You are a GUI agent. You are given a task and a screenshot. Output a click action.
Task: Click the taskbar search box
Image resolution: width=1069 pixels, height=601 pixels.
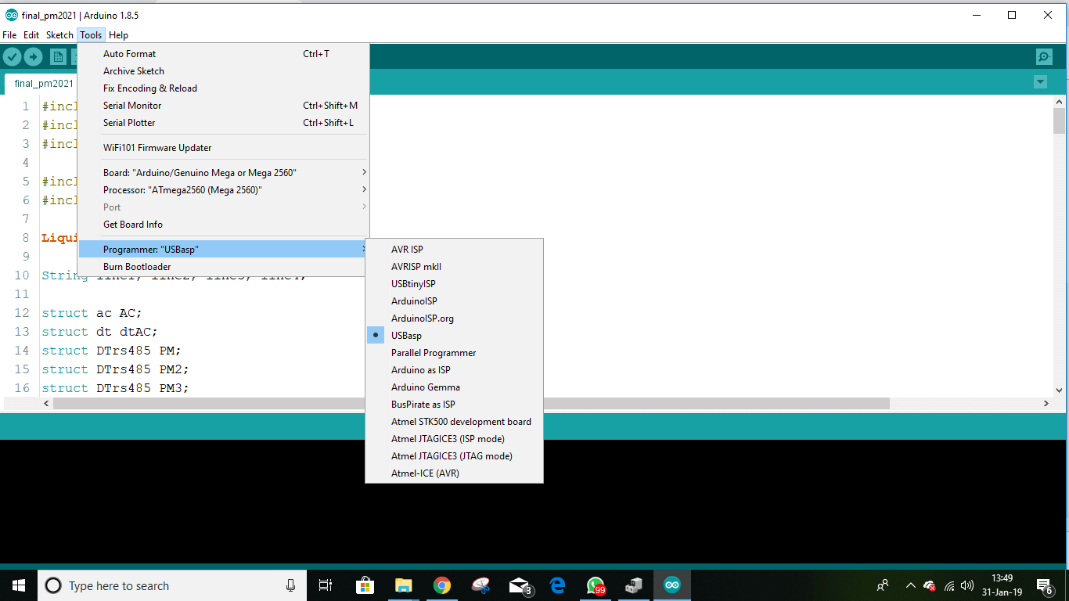172,585
